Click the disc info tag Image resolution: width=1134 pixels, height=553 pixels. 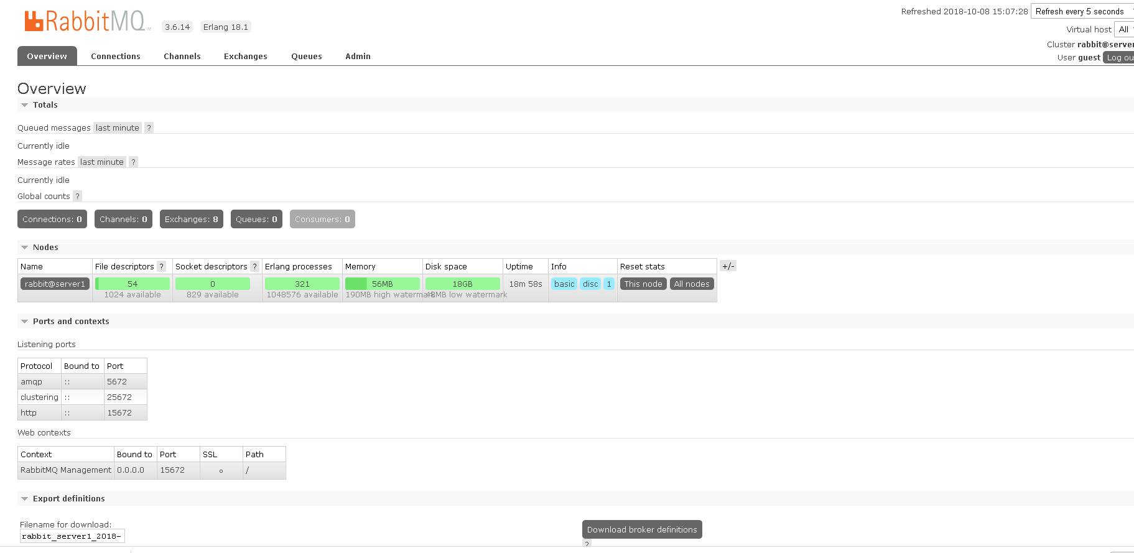click(x=590, y=284)
